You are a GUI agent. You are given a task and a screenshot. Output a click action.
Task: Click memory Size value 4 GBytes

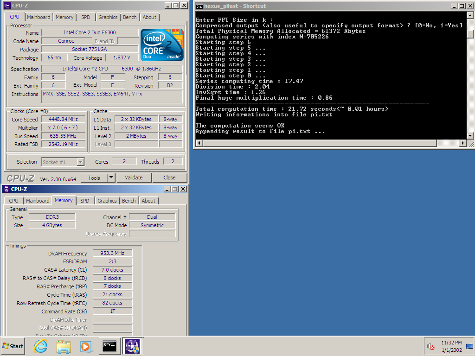tap(52, 225)
